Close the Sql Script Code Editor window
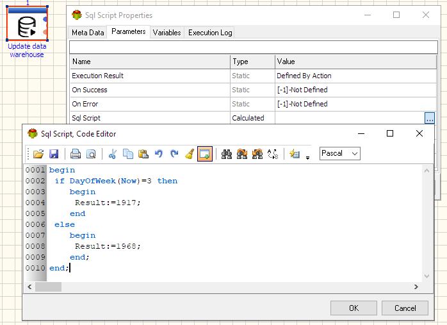This screenshot has width=447, height=325. click(x=419, y=133)
